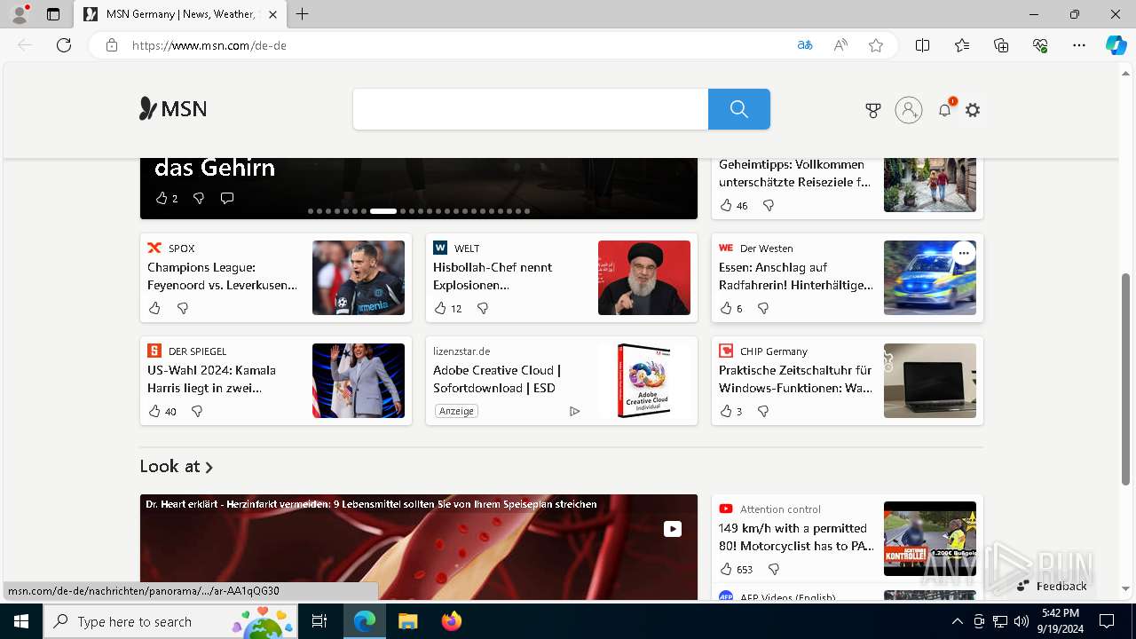Viewport: 1136px width, 639px height.
Task: Open the favorites list
Action: pyautogui.click(x=962, y=45)
